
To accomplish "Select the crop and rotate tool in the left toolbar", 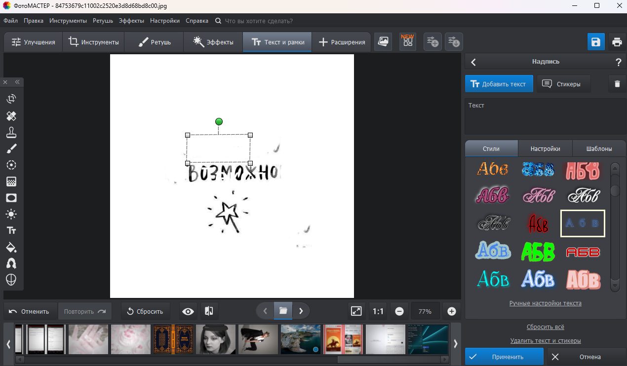I will pyautogui.click(x=11, y=99).
